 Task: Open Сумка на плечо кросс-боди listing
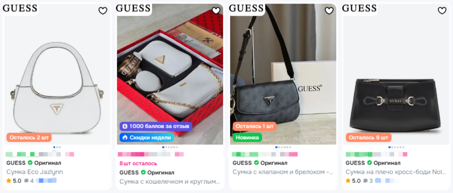[396, 172]
